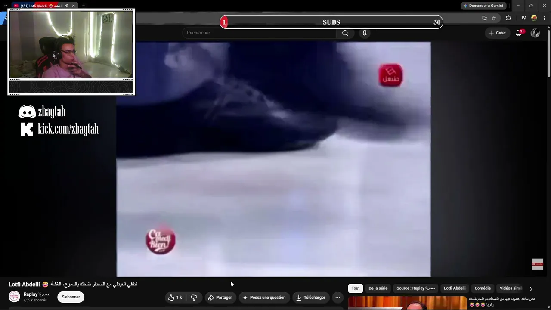551x310 pixels.
Task: Select the Vidéos similaires filter chip
Action: (511, 288)
